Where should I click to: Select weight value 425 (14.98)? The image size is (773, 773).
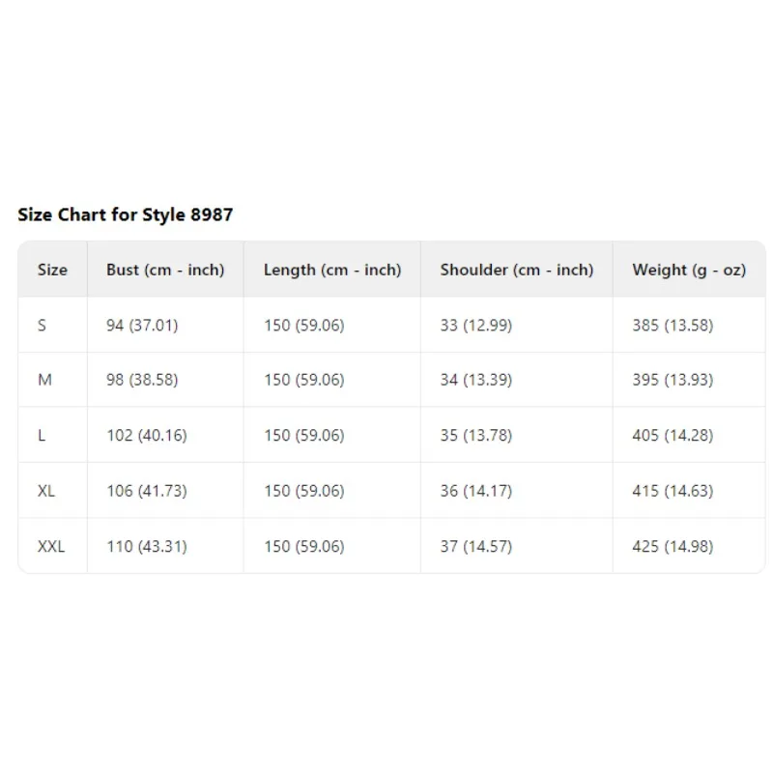[x=673, y=546]
